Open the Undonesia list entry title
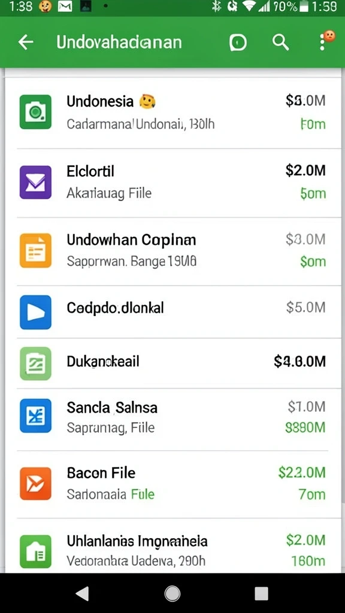Screen dimensions: 345x613 pyautogui.click(x=100, y=101)
